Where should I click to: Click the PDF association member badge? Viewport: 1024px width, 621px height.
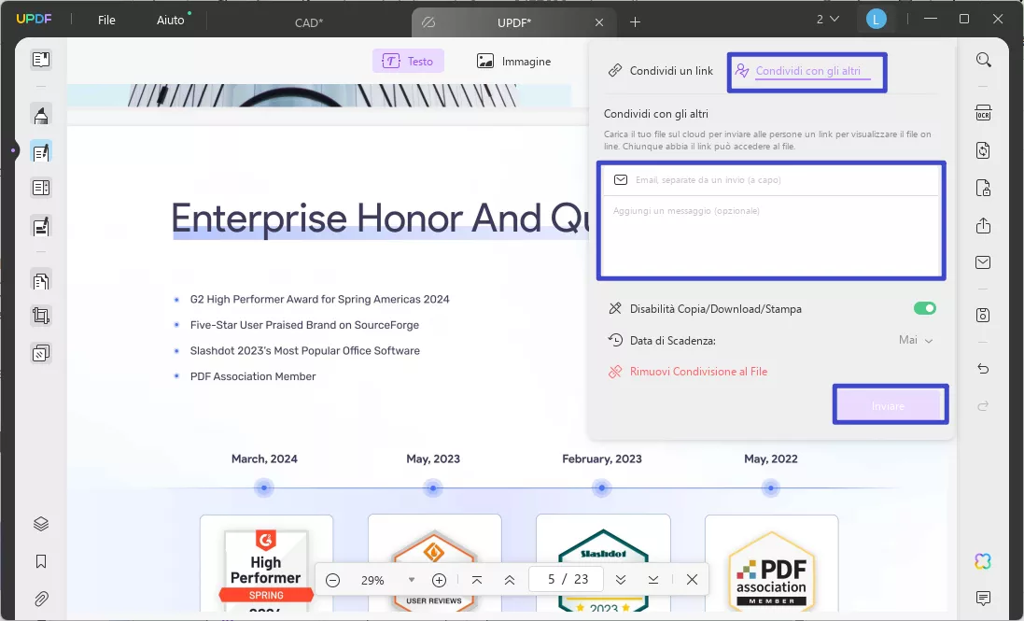pos(771,572)
